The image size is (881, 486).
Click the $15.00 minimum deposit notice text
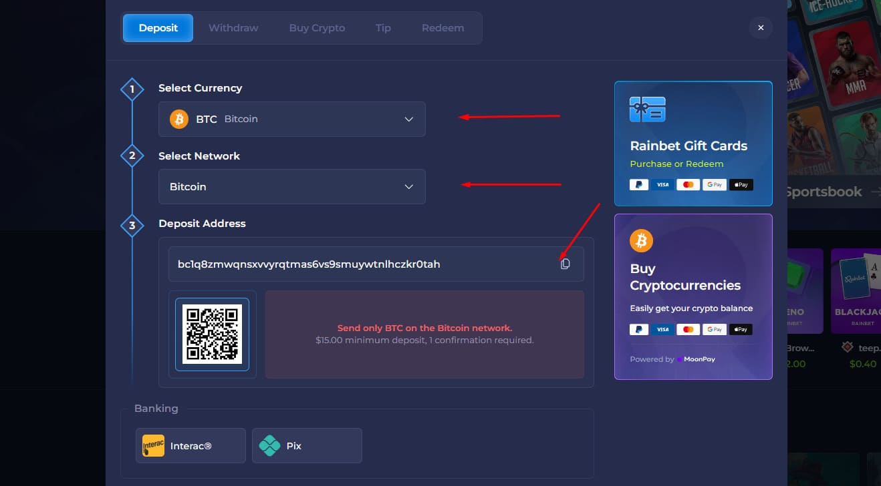pyautogui.click(x=424, y=340)
